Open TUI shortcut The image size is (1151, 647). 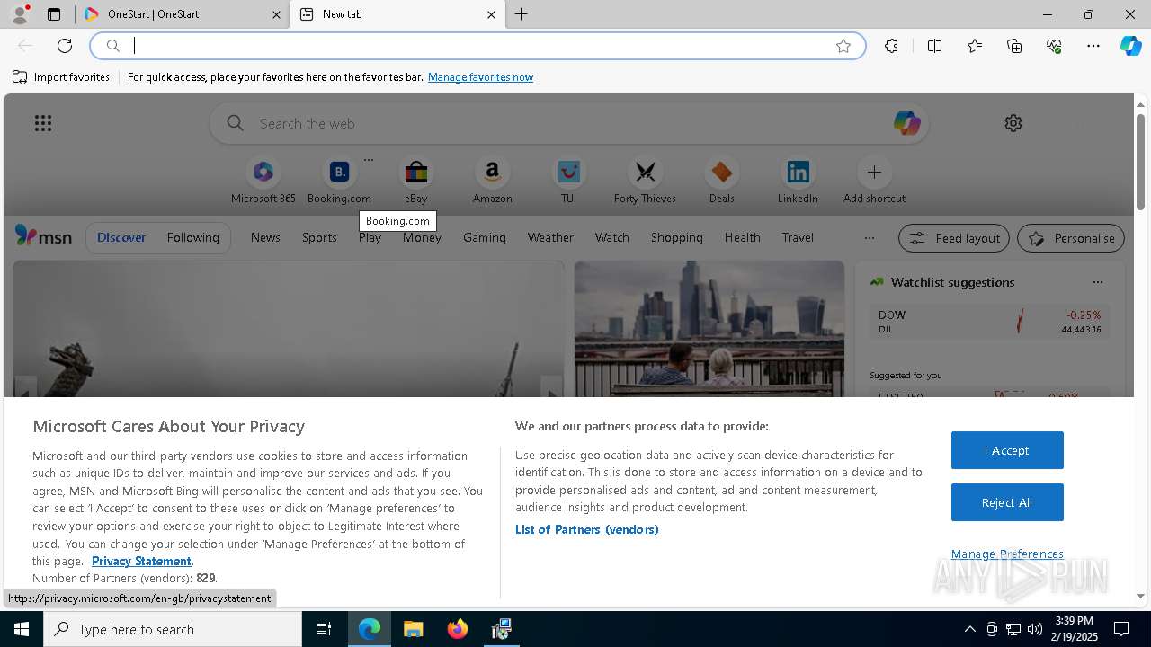click(568, 181)
